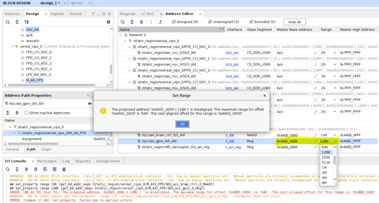This screenshot has height=203, width=379.
Task: Open the range dropdown for axi_gpio_0
Action: click(x=336, y=141)
